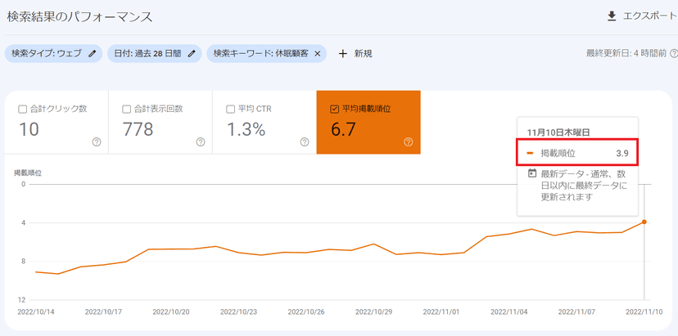Uncheck the 平均掲載順位 checkbox

click(x=334, y=110)
